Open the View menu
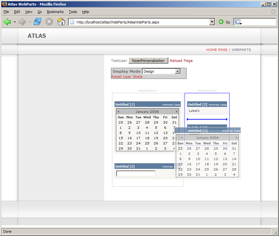279x236 pixels. tap(29, 12)
